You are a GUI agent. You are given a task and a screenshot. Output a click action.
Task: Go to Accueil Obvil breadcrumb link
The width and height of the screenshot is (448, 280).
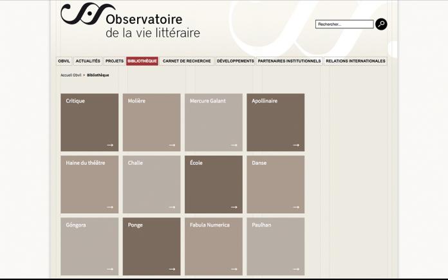(71, 75)
